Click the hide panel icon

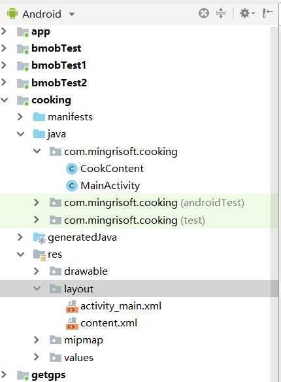(267, 13)
